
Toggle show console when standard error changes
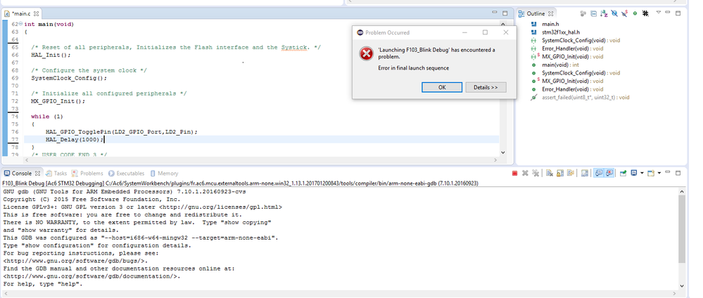(609, 173)
